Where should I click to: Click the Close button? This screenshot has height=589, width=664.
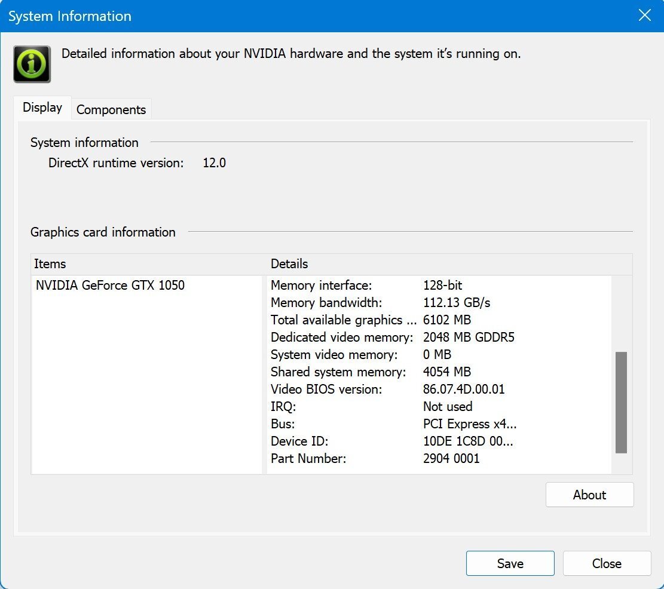tap(607, 563)
